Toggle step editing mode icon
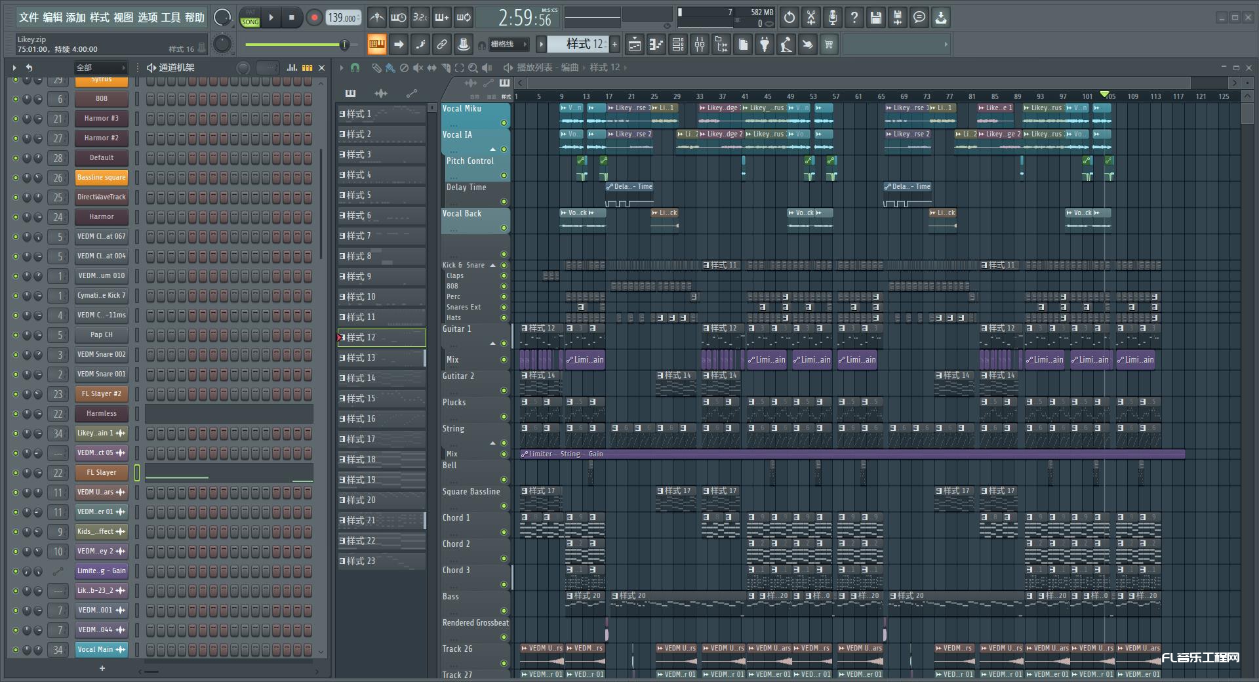This screenshot has height=682, width=1259. 420,45
